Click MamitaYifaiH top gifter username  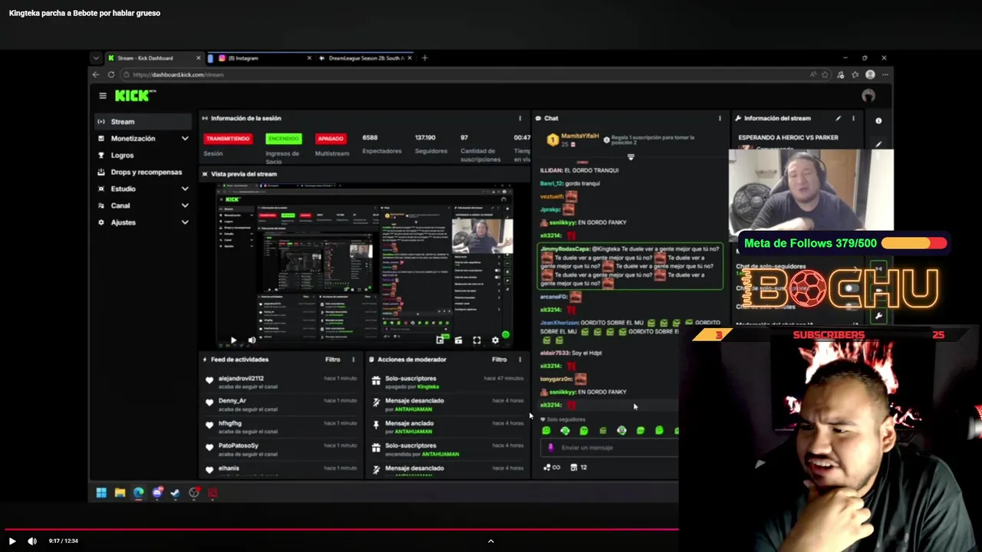(x=580, y=136)
